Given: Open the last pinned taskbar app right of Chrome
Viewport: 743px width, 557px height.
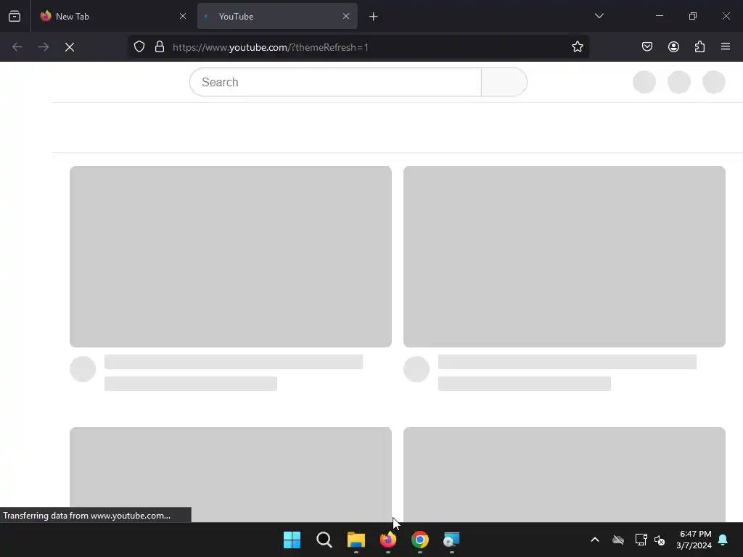Looking at the screenshot, I should (x=451, y=540).
